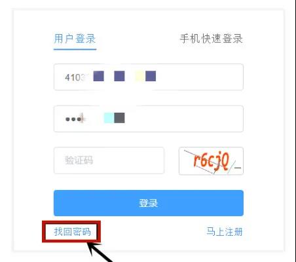This screenshot has width=296, height=262.
Task: Focus the account field starting with 4103
Action: [149, 77]
